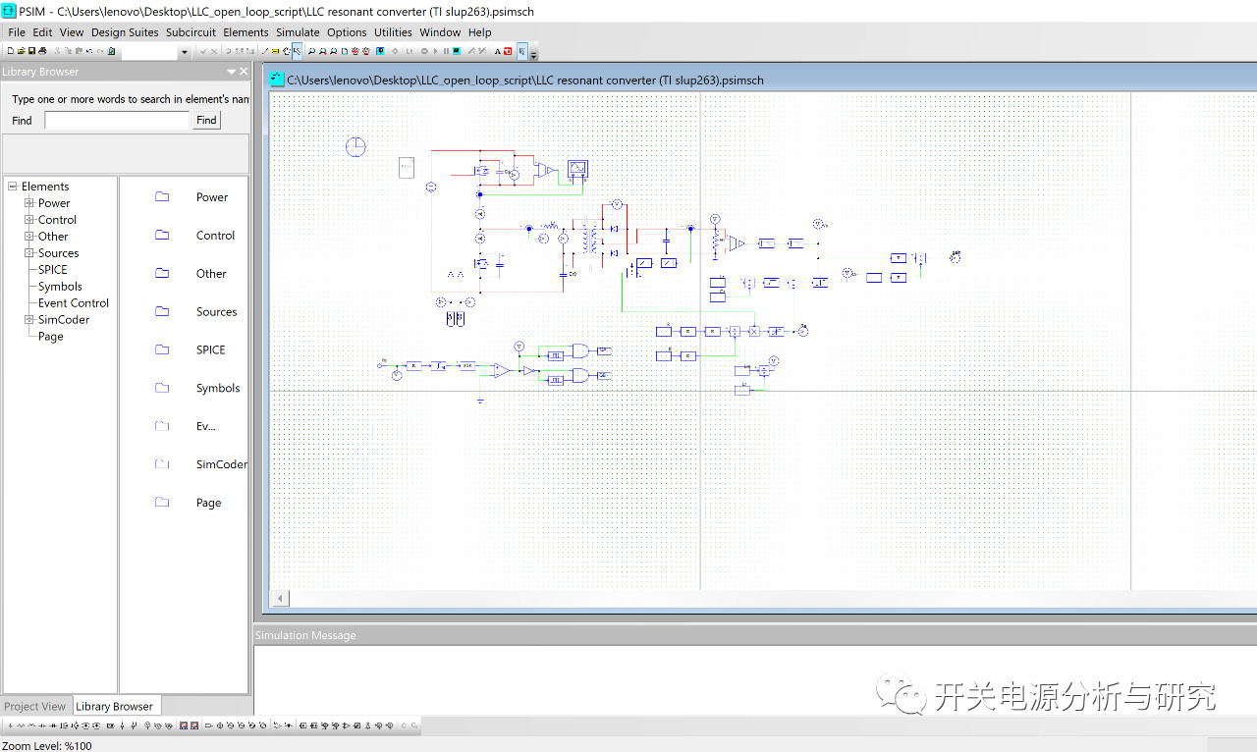1257x752 pixels.
Task: Open the Page folder icon
Action: click(x=162, y=503)
